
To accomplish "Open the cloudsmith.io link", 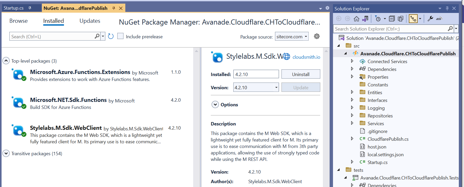I will 306,57.
